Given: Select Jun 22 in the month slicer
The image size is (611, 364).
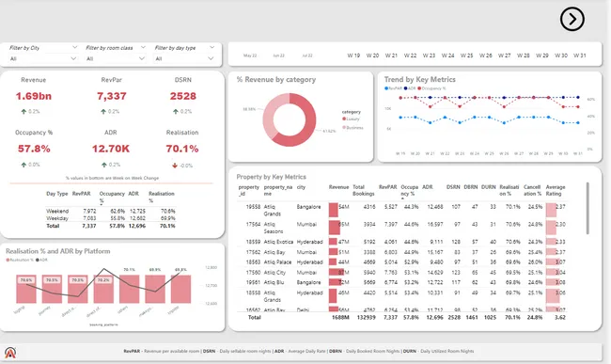Looking at the screenshot, I should tap(278, 55).
